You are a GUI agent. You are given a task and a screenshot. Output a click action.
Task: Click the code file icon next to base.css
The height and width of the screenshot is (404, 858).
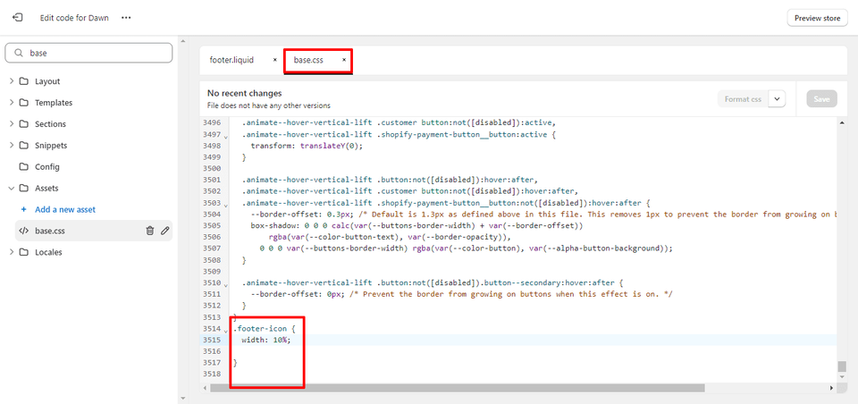click(23, 231)
